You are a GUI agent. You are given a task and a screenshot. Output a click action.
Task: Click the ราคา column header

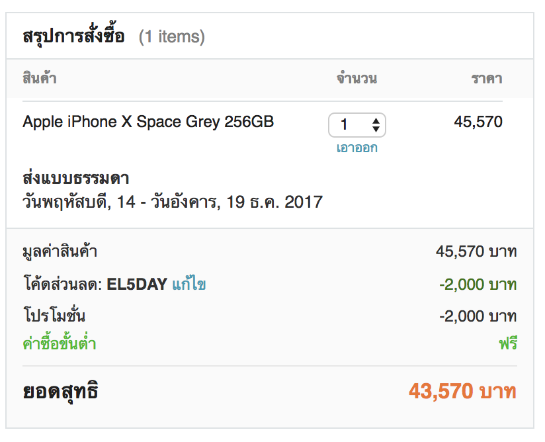tap(486, 79)
